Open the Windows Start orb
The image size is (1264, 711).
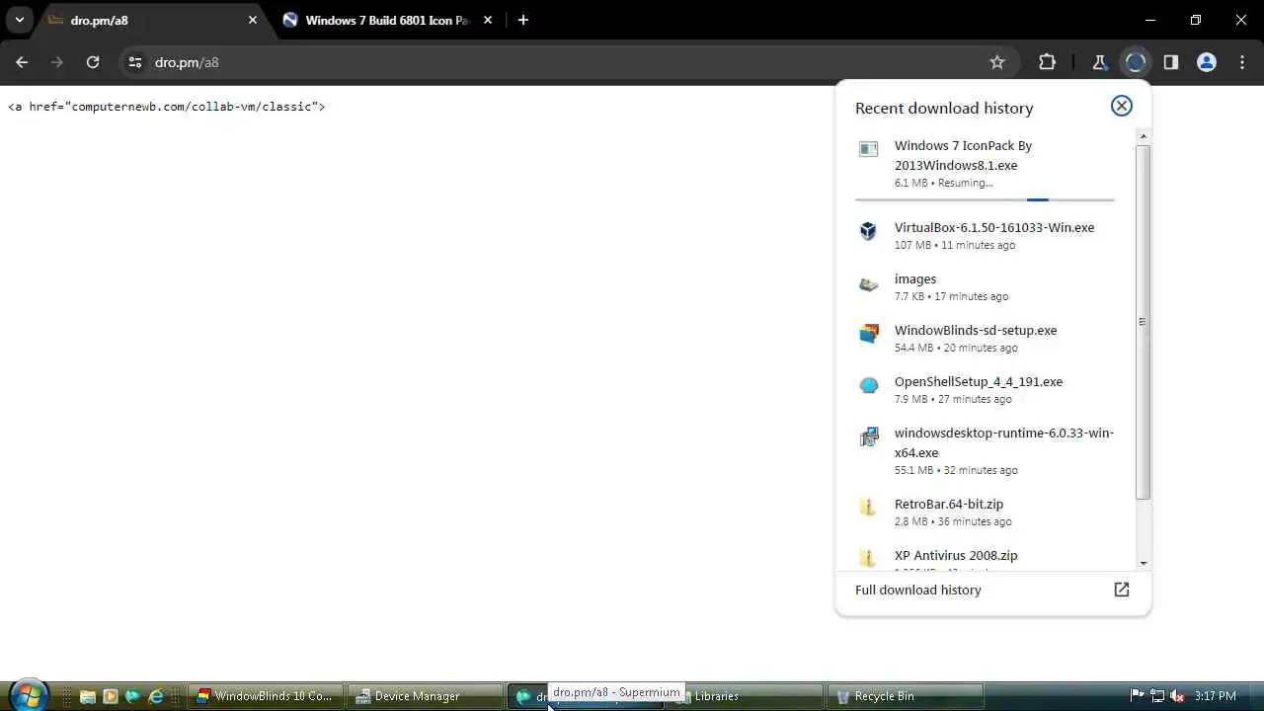click(x=29, y=695)
